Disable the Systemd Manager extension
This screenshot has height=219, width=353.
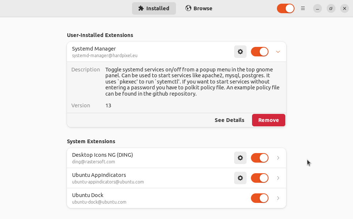(260, 52)
